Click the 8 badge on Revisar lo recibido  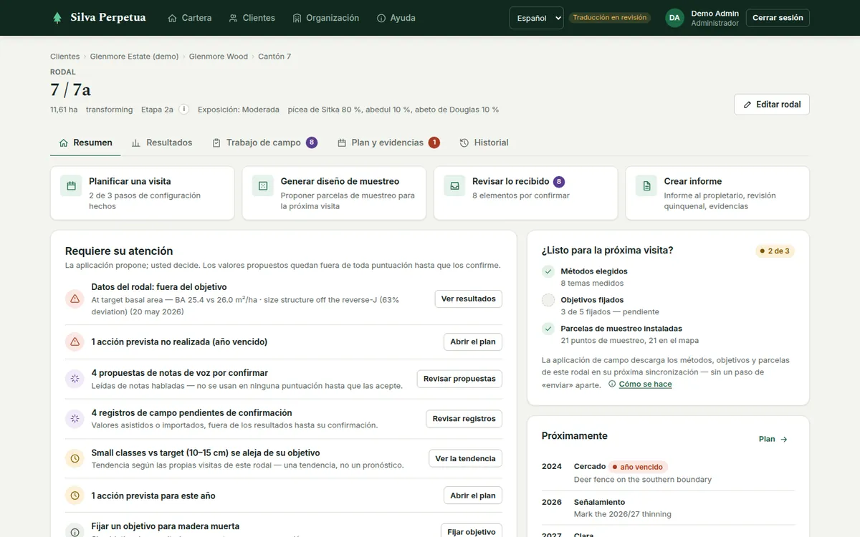point(559,182)
